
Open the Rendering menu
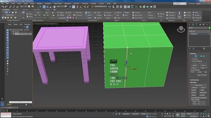tap(68, 4)
